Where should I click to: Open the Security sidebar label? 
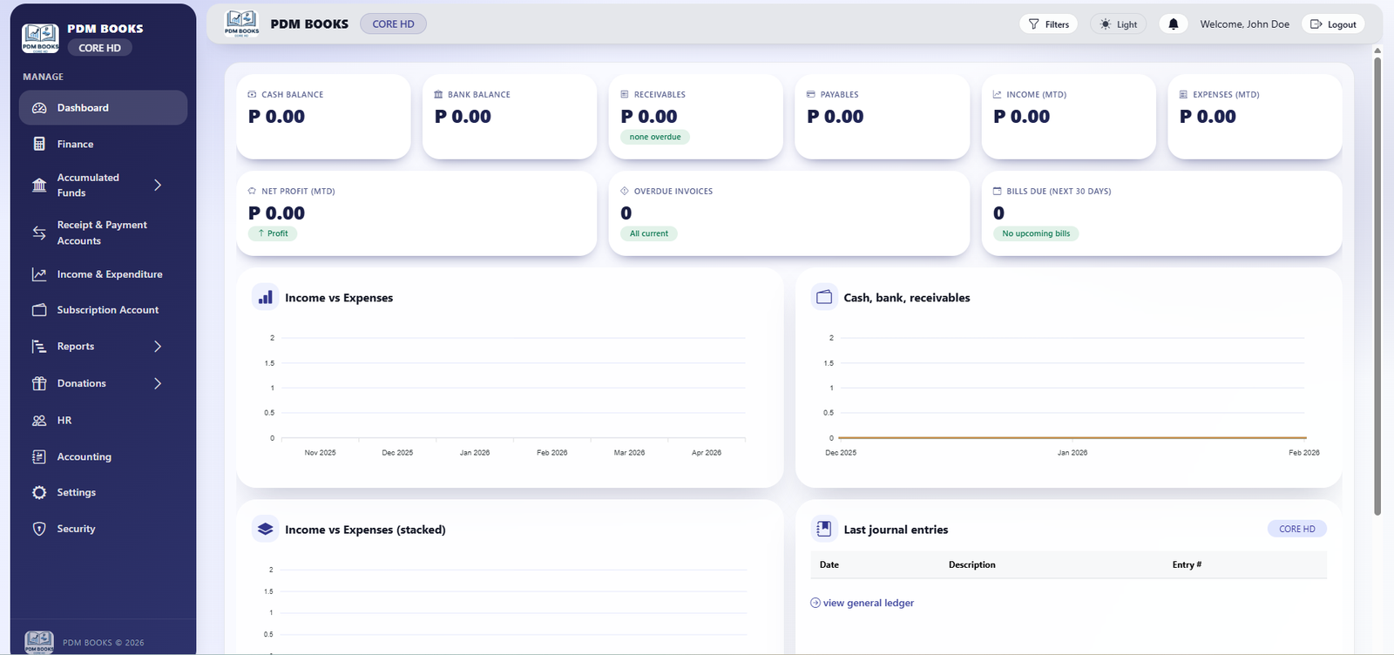pyautogui.click(x=77, y=529)
